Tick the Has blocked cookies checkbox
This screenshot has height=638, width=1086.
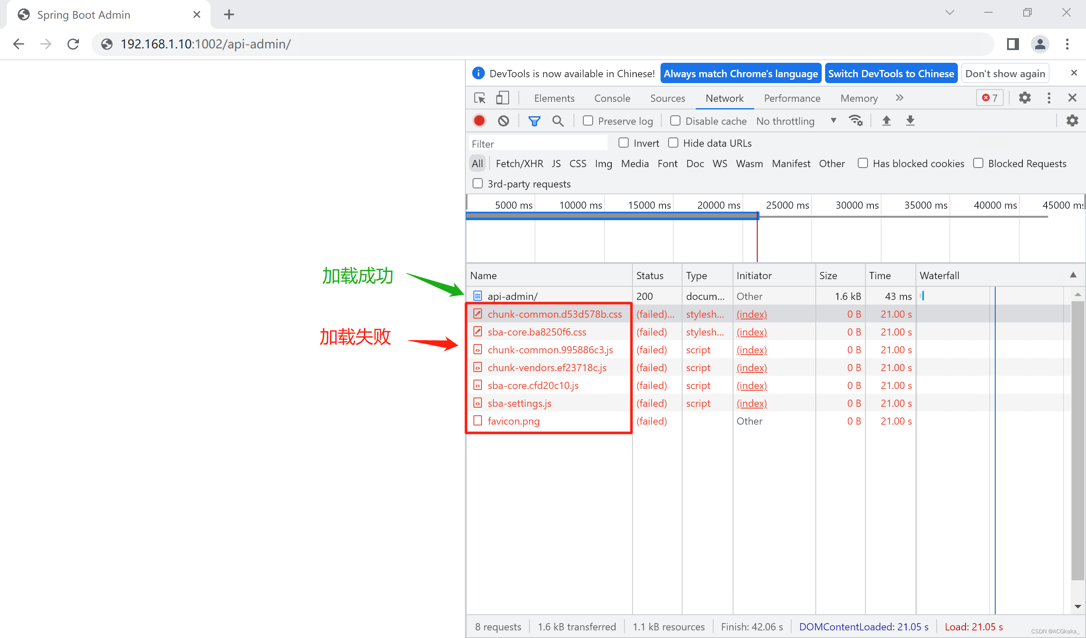(862, 163)
